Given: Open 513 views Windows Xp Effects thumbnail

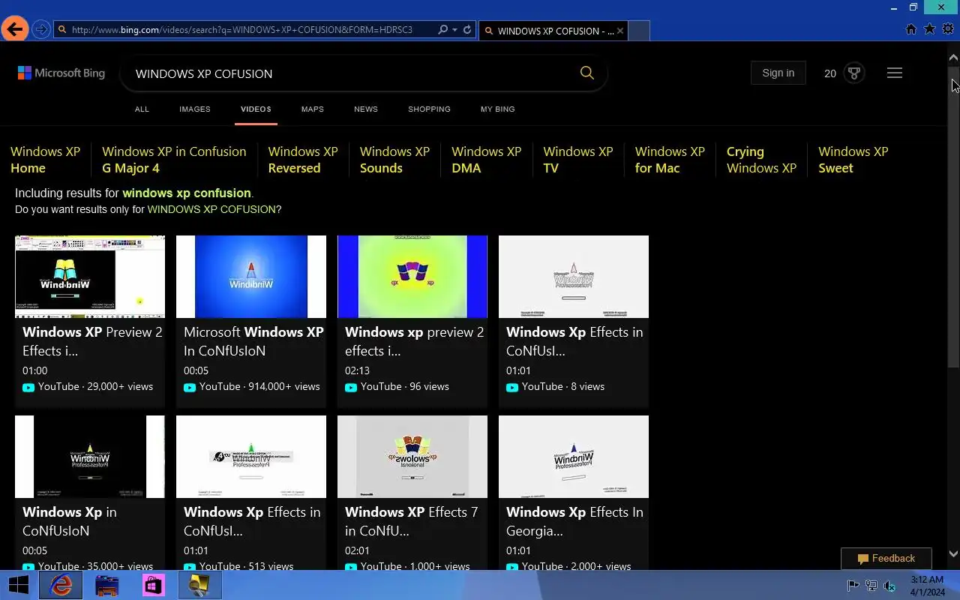Looking at the screenshot, I should 251,457.
